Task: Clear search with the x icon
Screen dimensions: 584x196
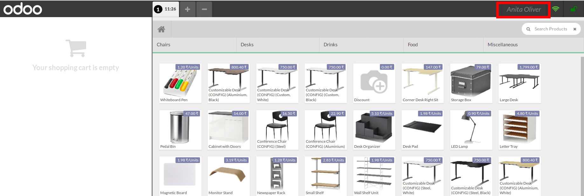Action: coord(575,29)
